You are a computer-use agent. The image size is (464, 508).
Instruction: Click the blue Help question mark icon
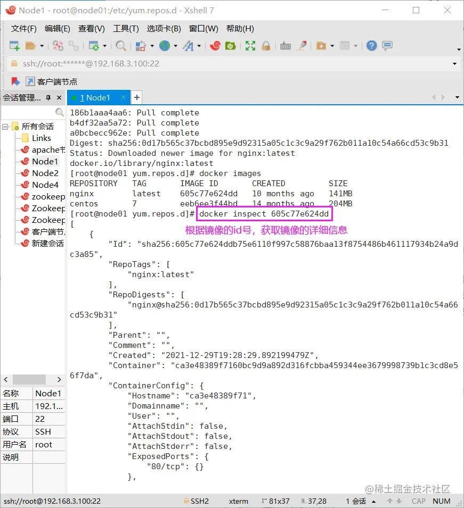[371, 46]
